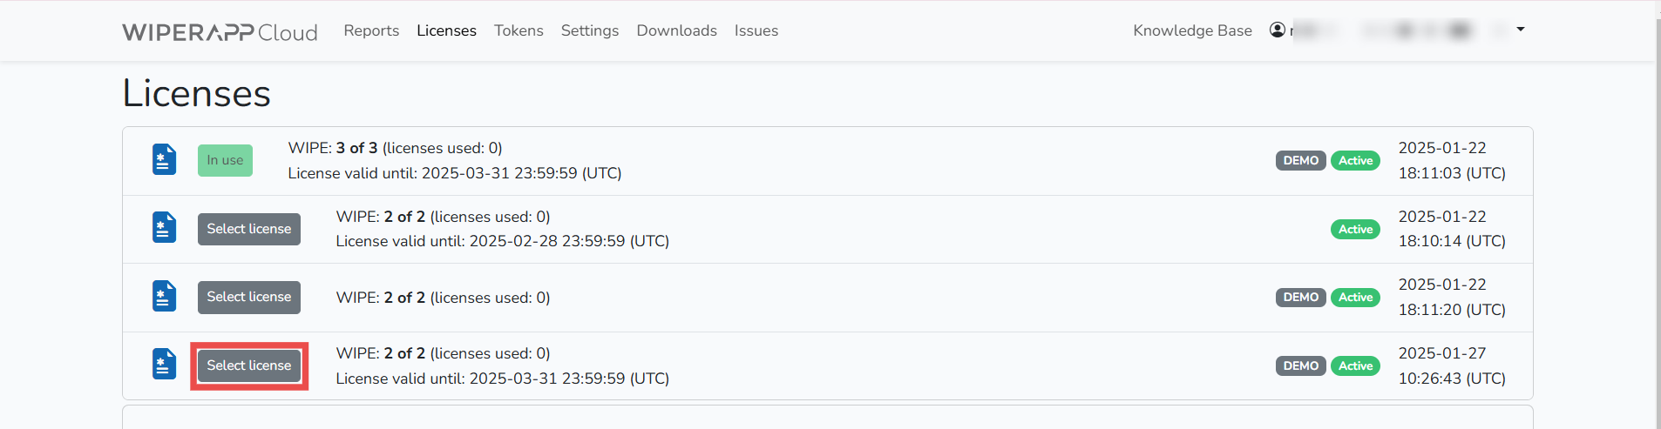Click the green In use button
This screenshot has height=429, width=1661.
click(225, 160)
